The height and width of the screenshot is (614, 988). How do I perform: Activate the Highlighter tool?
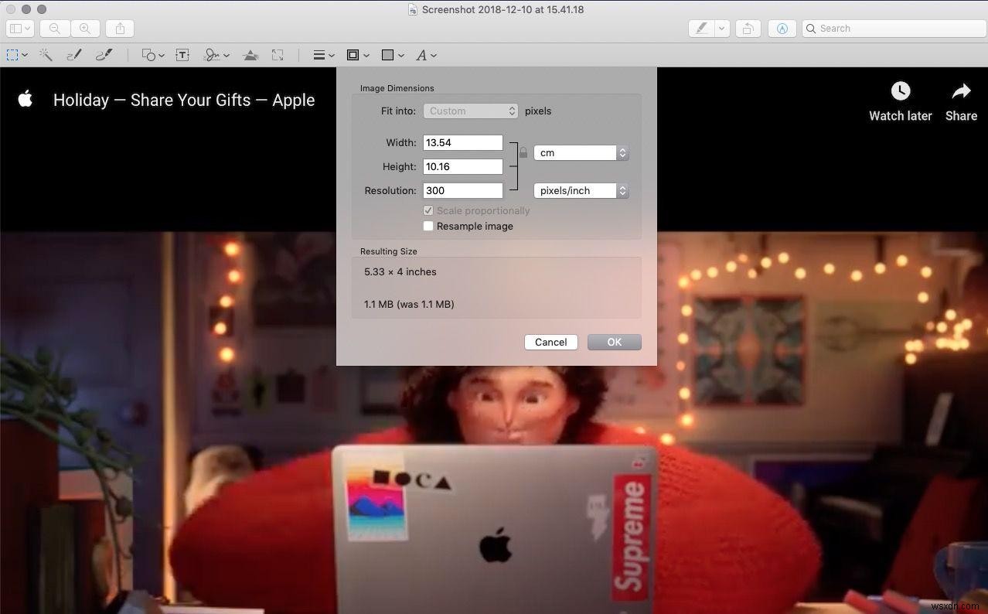(x=701, y=28)
